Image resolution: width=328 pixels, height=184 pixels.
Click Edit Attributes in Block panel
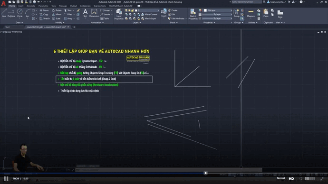pos(176,18)
